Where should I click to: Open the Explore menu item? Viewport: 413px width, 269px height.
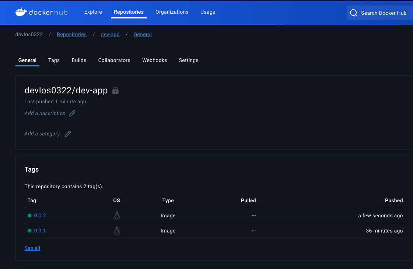coord(93,12)
